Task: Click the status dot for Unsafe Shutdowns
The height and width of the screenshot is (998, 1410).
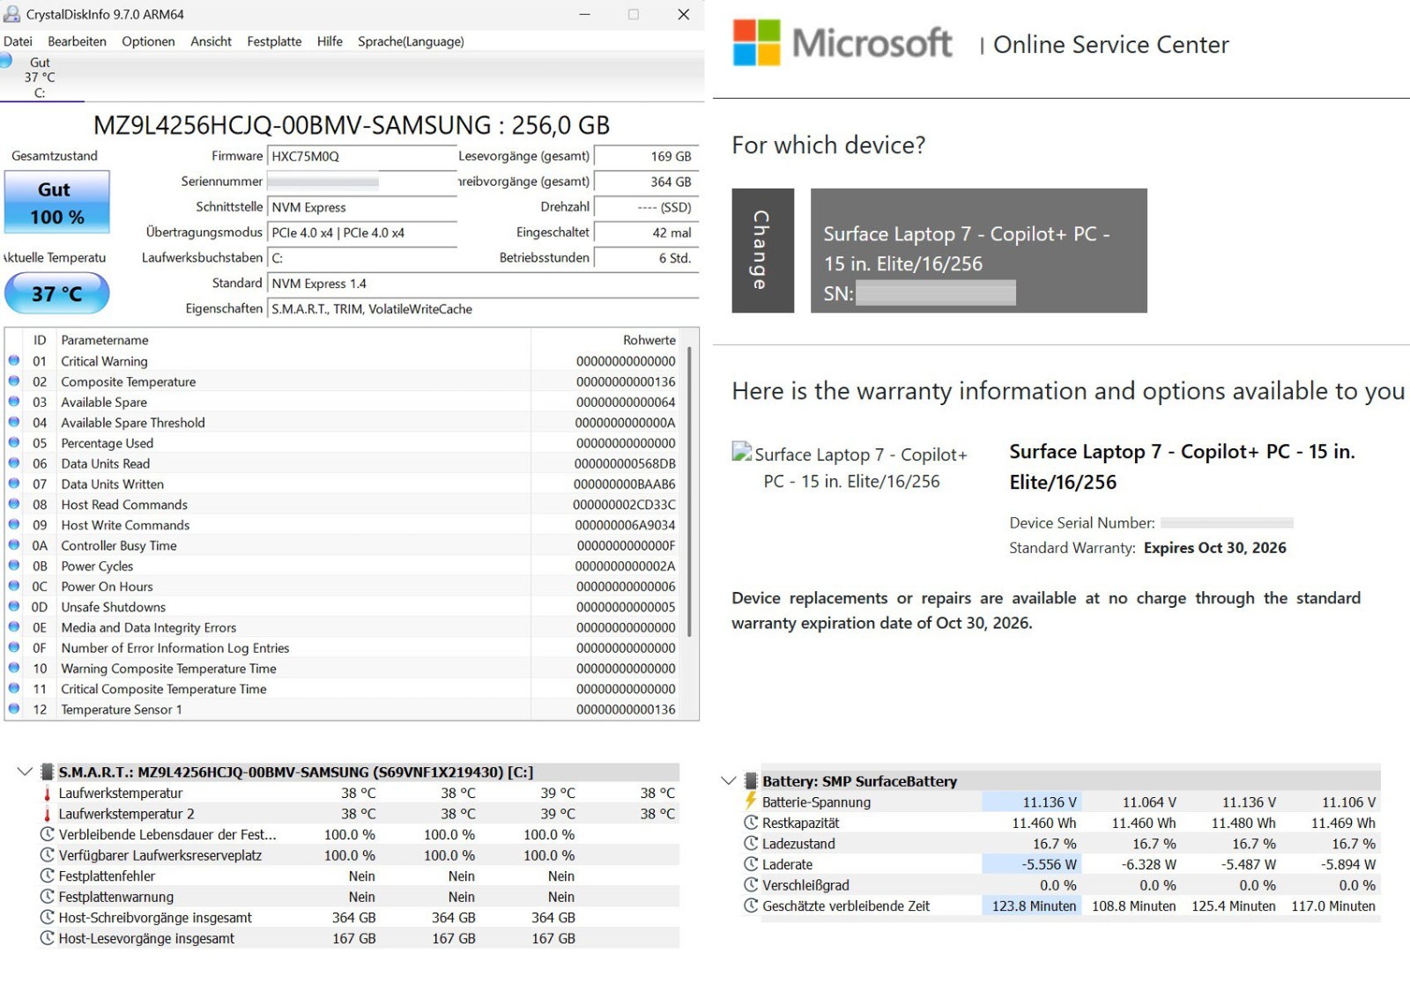Action: (x=14, y=606)
